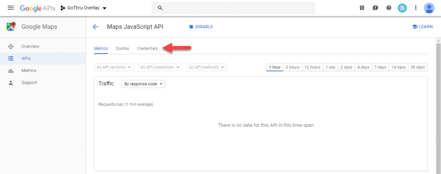Click the vertical scrollbar up arrow
The image size is (441, 174).
point(438,41)
